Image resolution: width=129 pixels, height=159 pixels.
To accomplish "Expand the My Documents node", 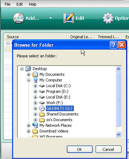I will point(28,74).
